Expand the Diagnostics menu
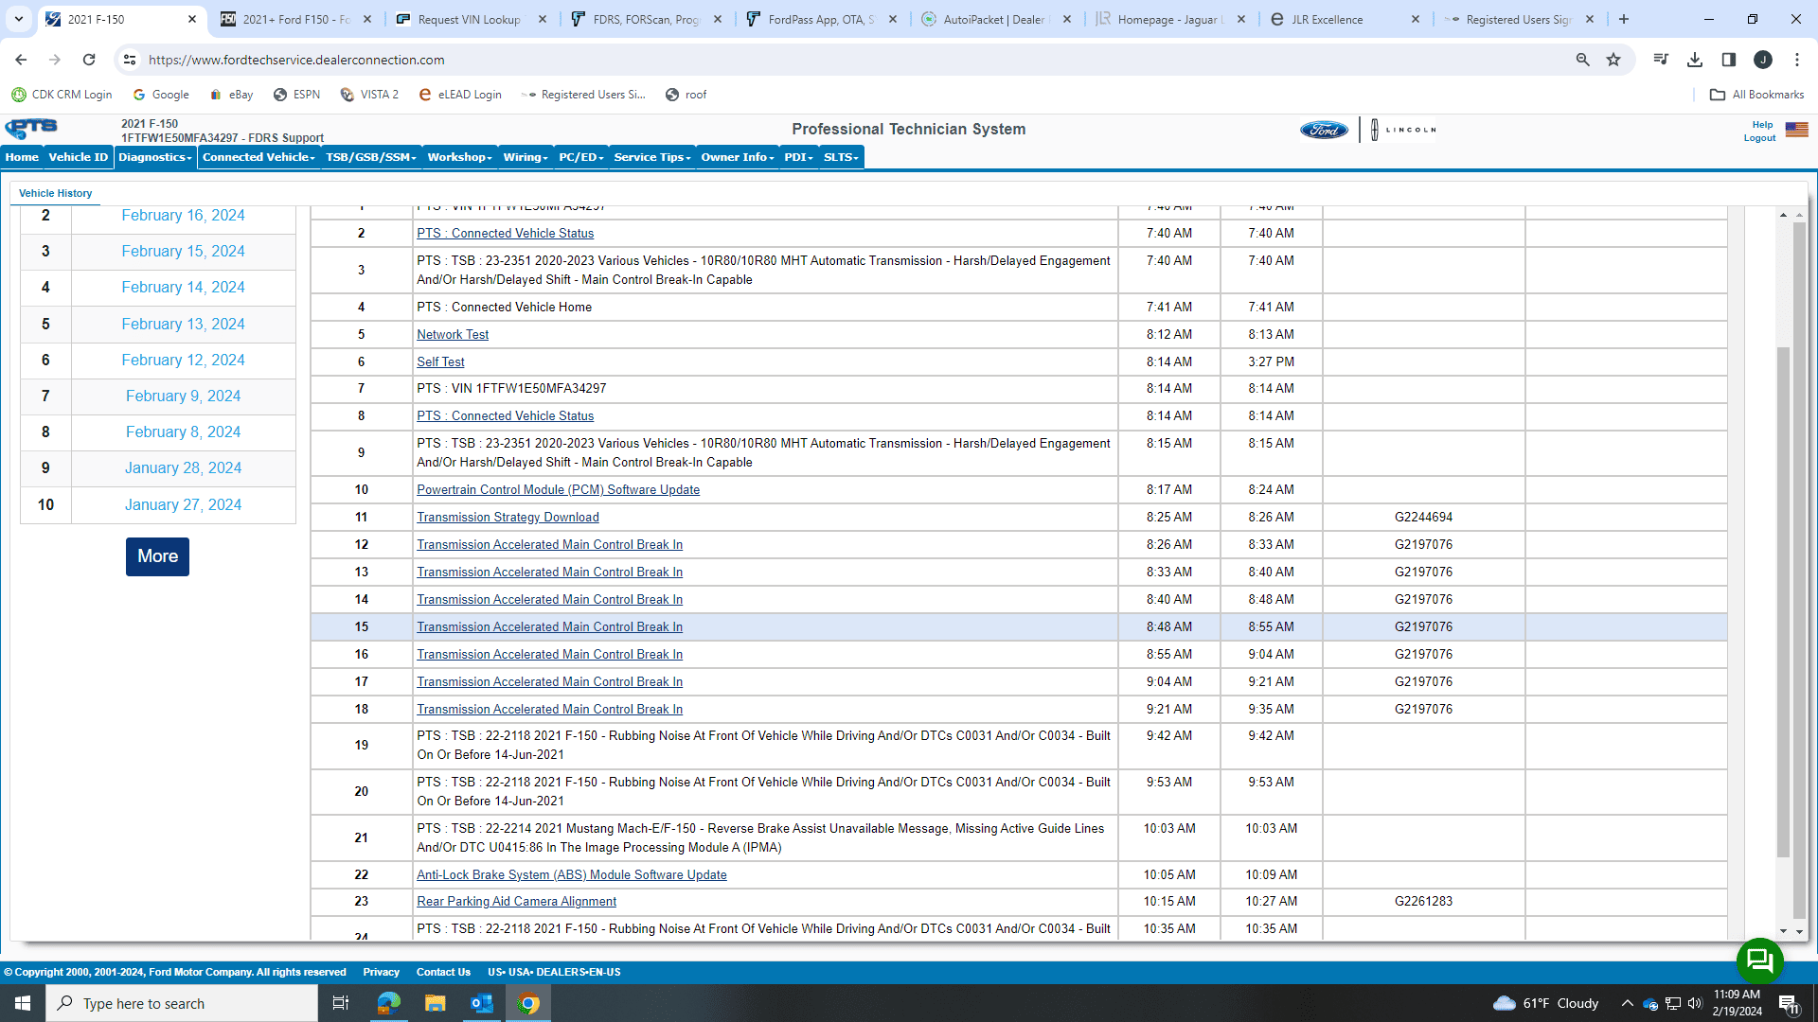 tap(155, 157)
